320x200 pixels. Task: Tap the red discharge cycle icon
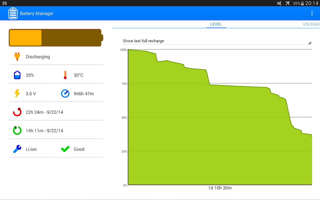click(17, 112)
